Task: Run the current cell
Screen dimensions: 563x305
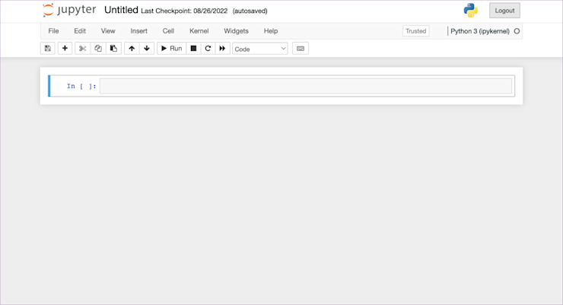Action: tap(172, 49)
